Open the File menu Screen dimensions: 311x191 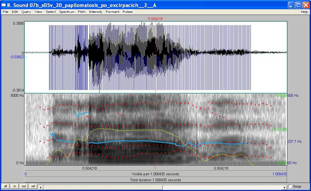point(5,12)
